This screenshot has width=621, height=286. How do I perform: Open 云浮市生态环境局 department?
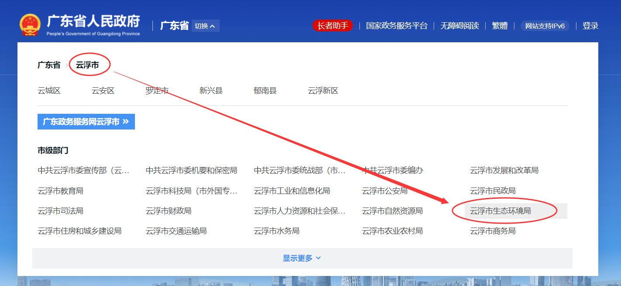pos(500,211)
